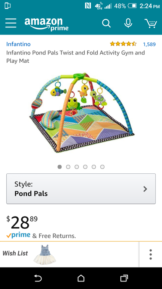Image resolution: width=162 pixels, height=289 pixels.
Task: Tap the denim dress wish list thumbnail
Action: tap(45, 254)
